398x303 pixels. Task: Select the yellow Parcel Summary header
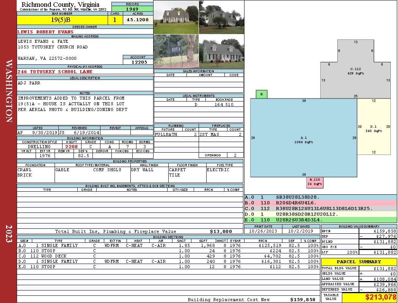(359, 262)
